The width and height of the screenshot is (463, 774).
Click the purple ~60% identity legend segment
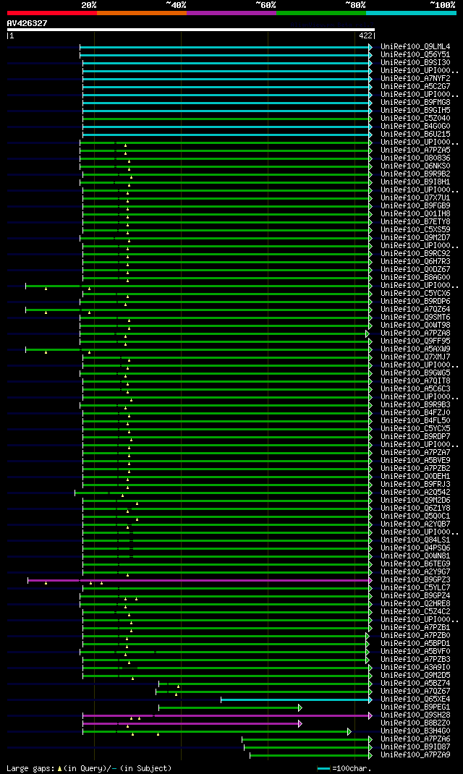point(231,13)
